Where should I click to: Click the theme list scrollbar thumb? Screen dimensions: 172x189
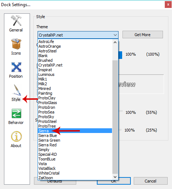coord(115,117)
